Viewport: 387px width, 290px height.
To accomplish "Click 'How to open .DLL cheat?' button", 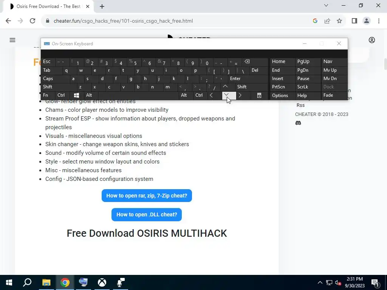I will tap(147, 214).
